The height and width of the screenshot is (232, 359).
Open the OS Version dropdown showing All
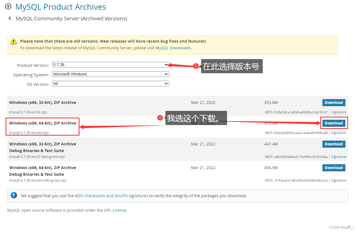pos(110,83)
